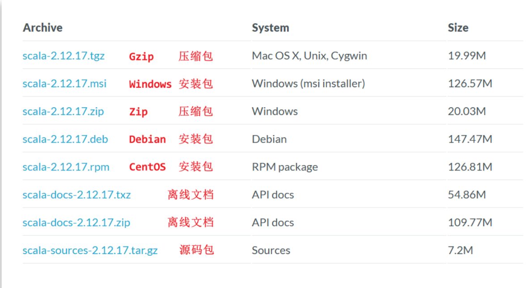
Task: Click the Archive column header
Action: (43, 27)
